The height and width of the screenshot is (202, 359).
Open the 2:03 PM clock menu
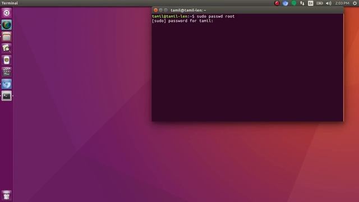click(x=342, y=3)
